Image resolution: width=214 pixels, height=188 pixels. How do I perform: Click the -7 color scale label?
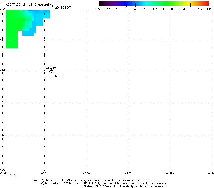[x=125, y=9]
